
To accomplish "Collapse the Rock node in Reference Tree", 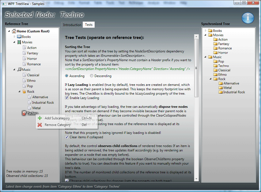I will click(x=19, y=91).
